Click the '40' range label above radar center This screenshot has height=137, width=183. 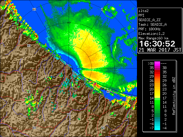coord(69,23)
